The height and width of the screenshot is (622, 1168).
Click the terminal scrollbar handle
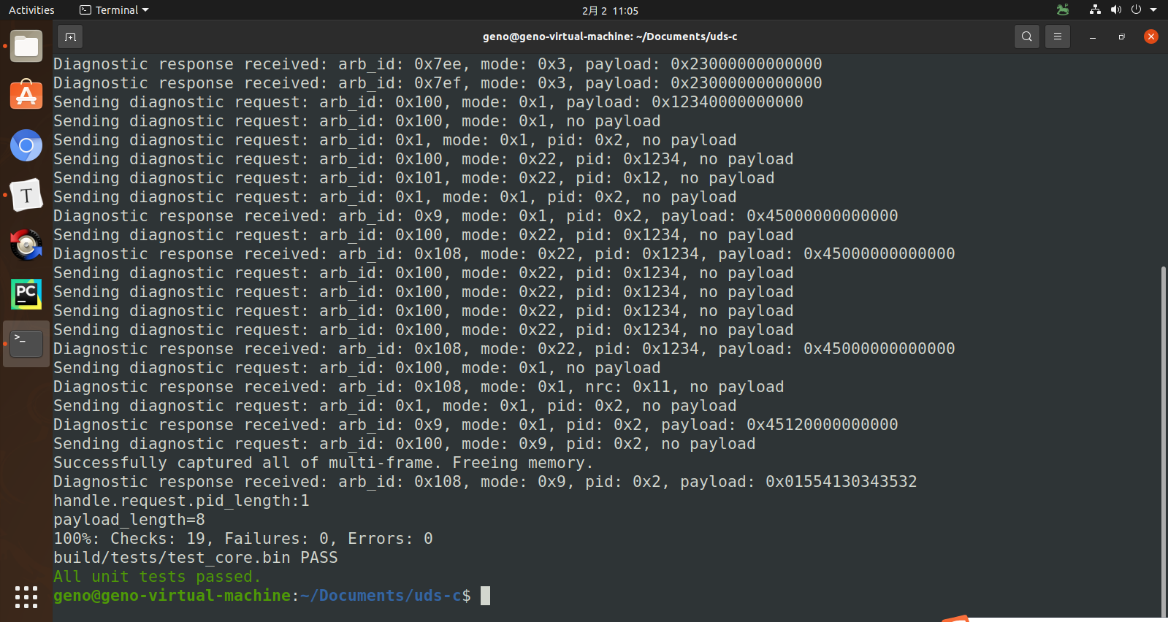coord(1163,442)
